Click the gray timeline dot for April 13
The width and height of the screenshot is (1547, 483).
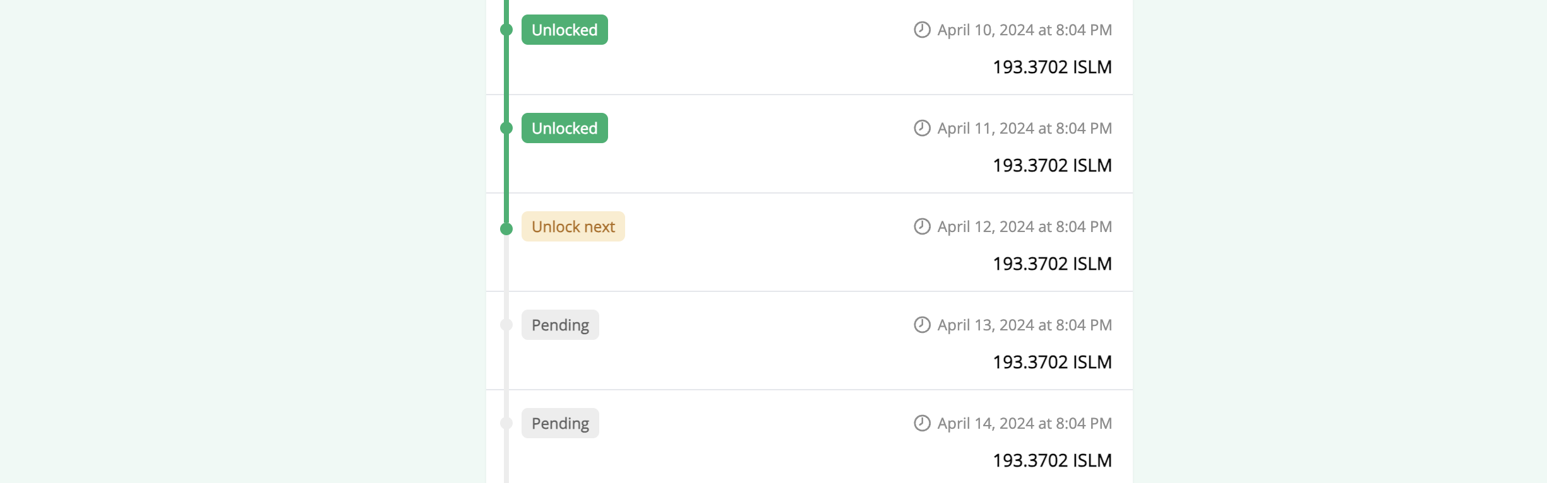click(x=506, y=325)
